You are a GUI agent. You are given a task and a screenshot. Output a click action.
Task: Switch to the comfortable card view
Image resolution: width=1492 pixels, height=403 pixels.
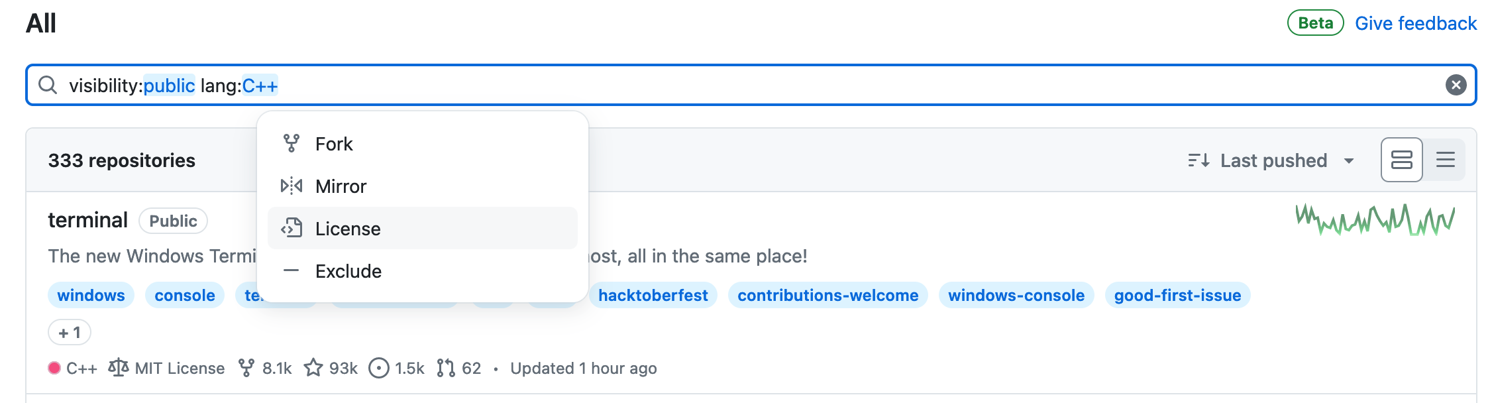1401,160
